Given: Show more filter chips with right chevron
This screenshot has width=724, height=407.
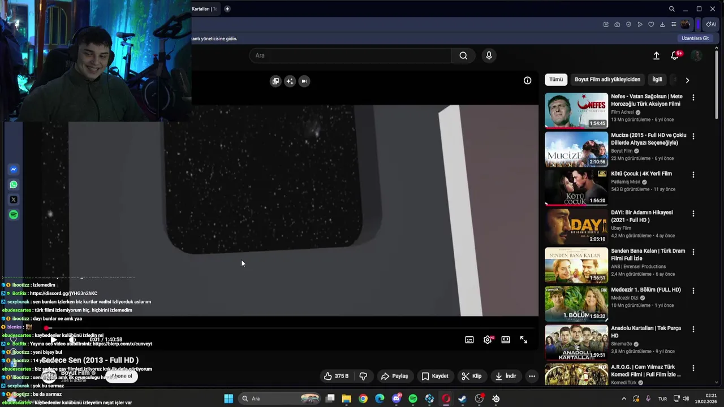Looking at the screenshot, I should pyautogui.click(x=687, y=80).
